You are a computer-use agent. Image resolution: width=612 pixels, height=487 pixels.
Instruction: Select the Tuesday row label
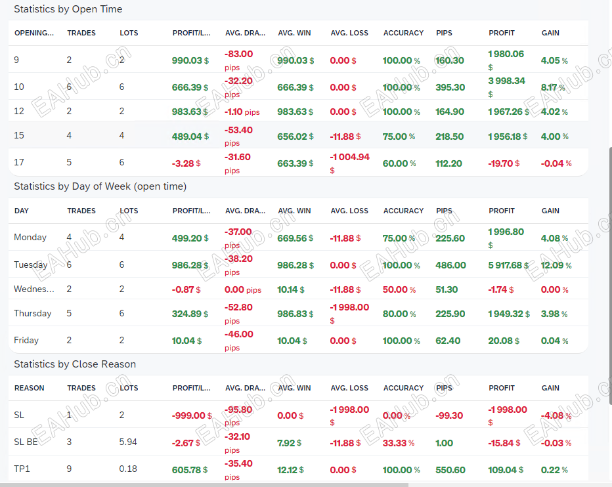pos(31,265)
